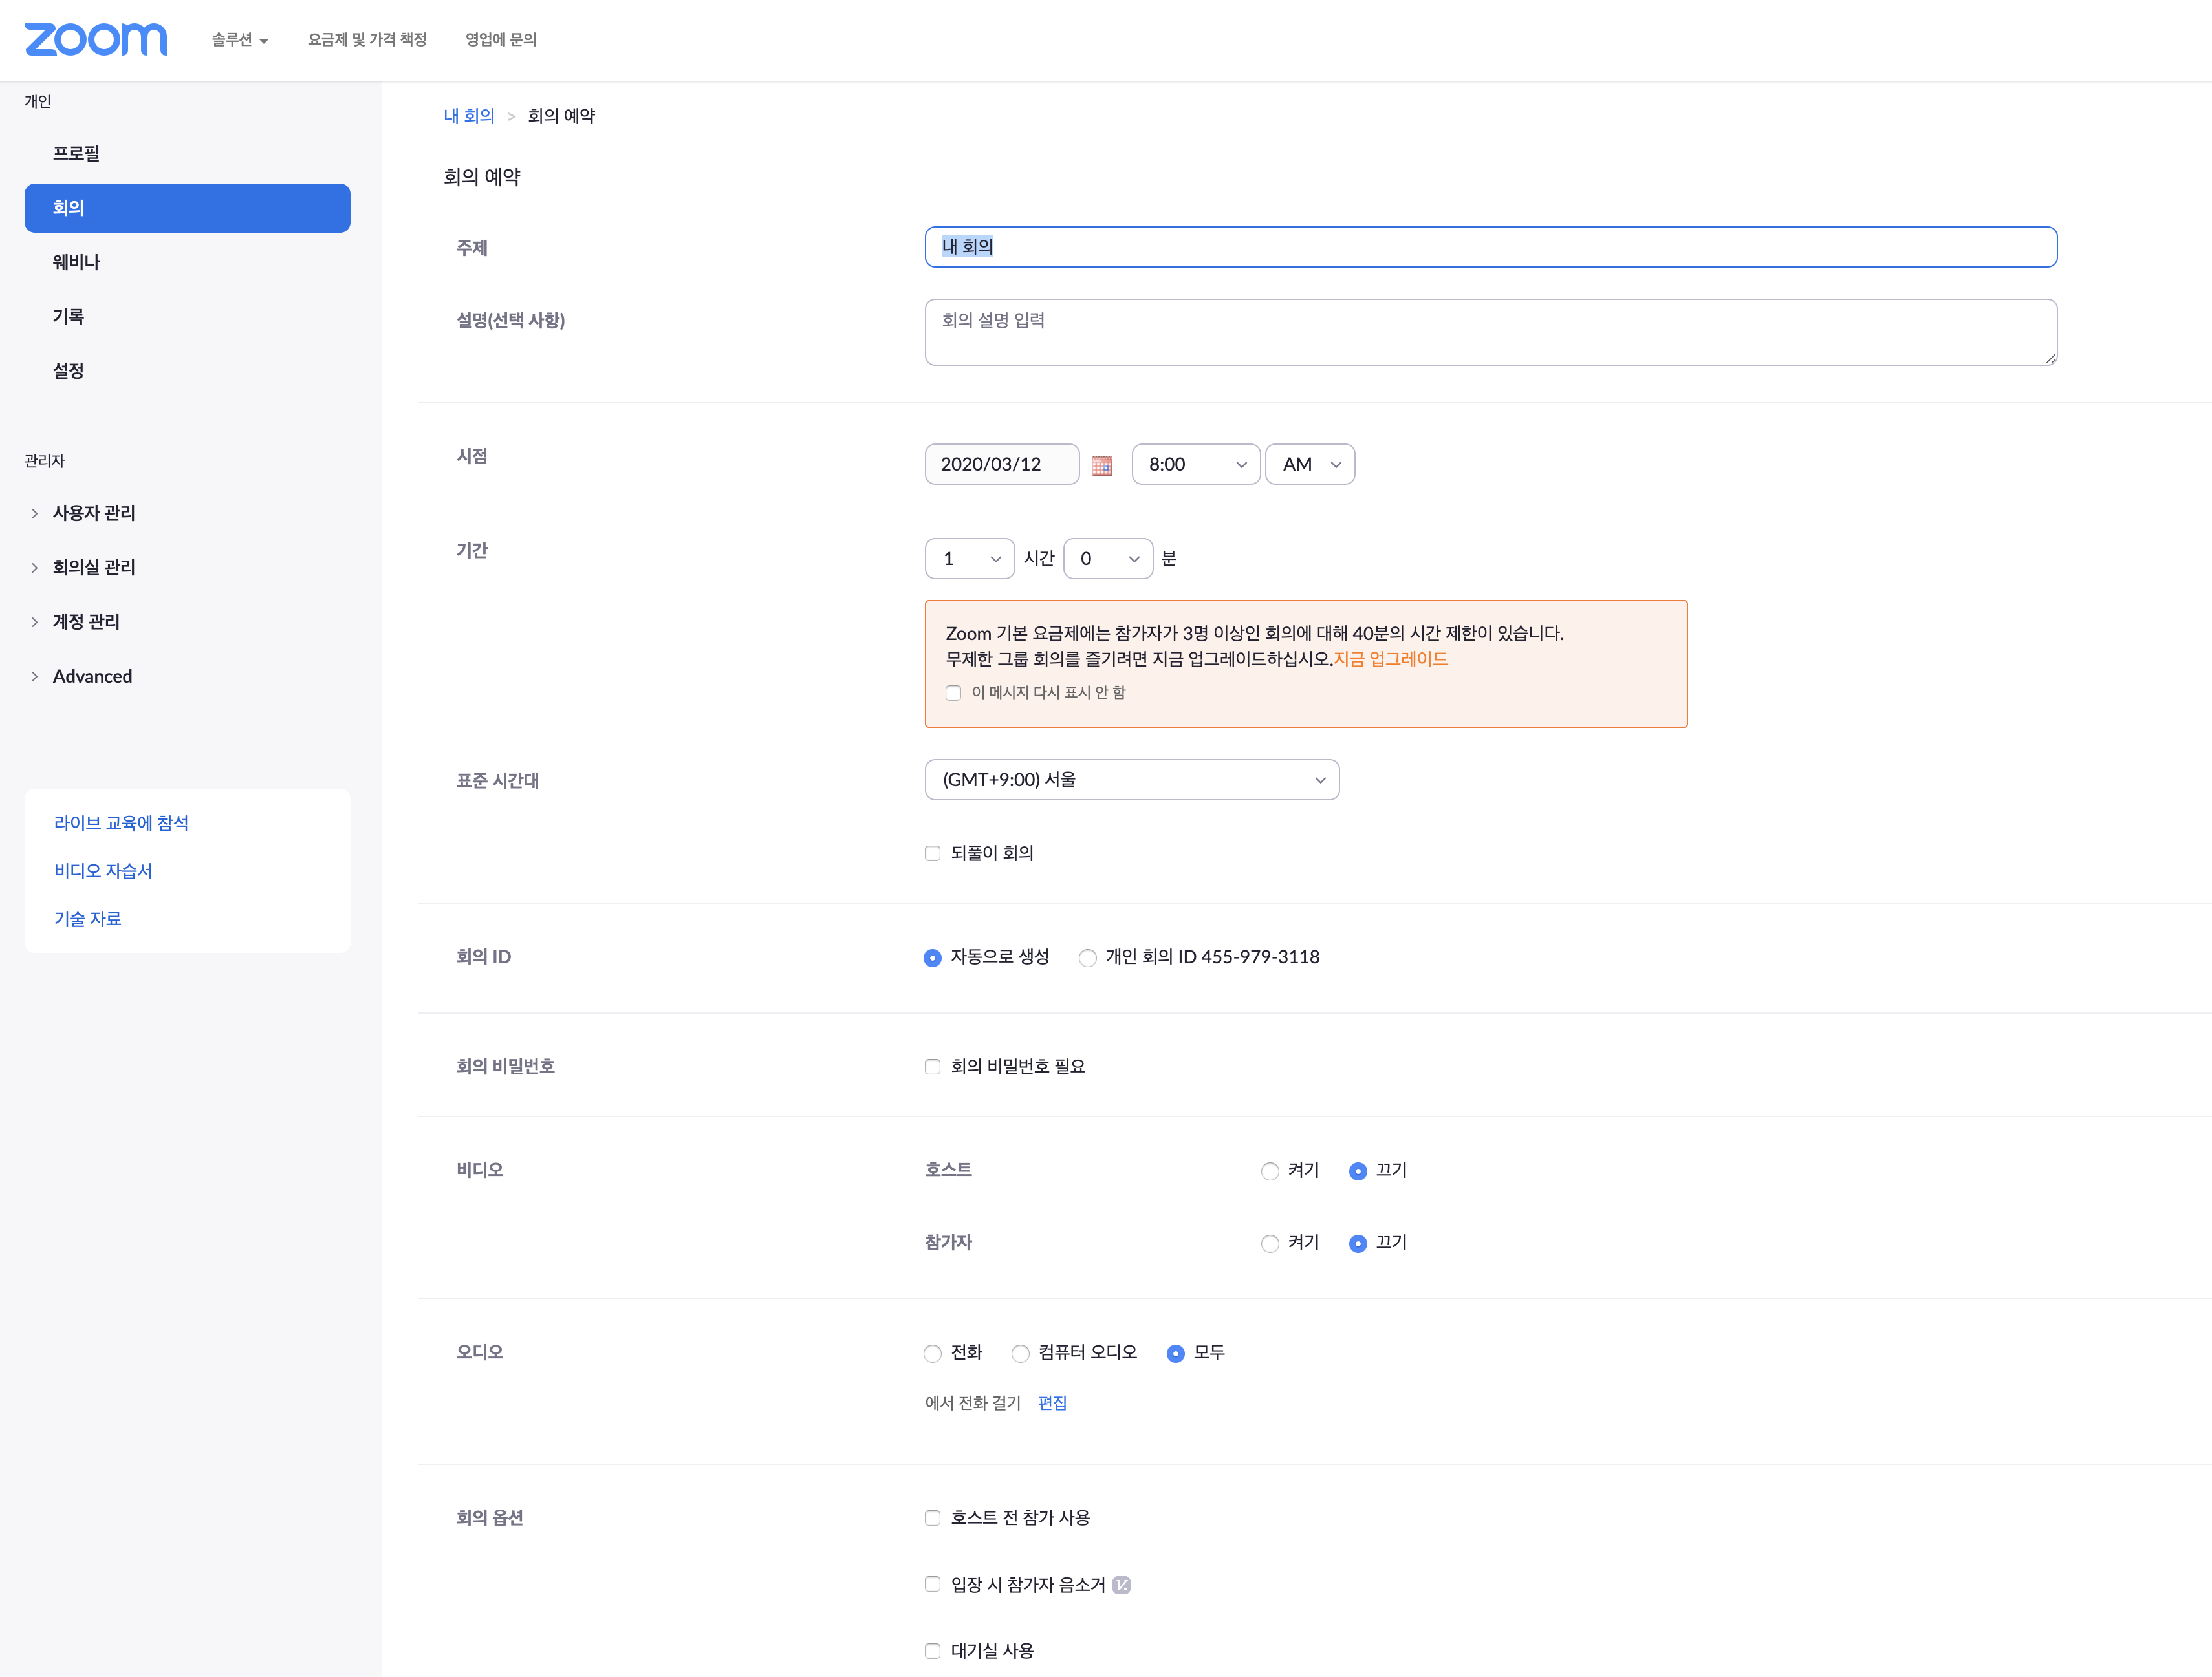Check the 되풀이 회의 checkbox
The width and height of the screenshot is (2212, 1677).
point(932,853)
